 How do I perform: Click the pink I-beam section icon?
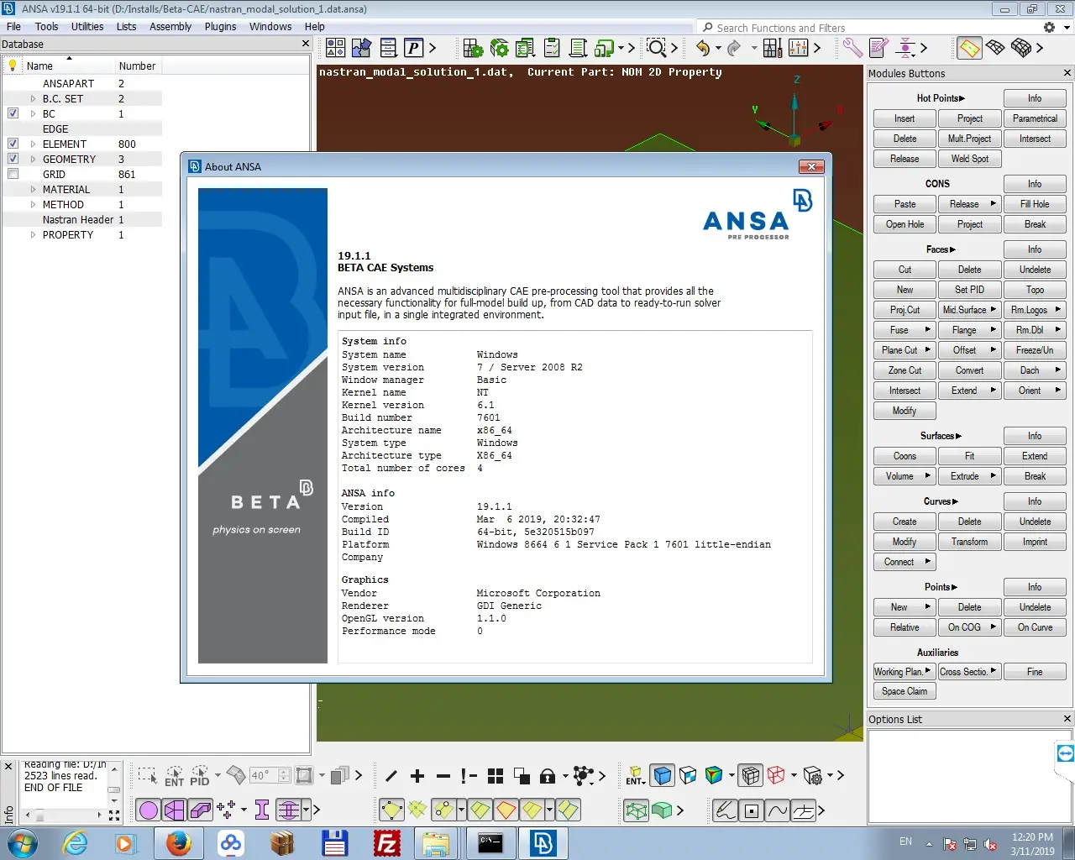point(262,810)
